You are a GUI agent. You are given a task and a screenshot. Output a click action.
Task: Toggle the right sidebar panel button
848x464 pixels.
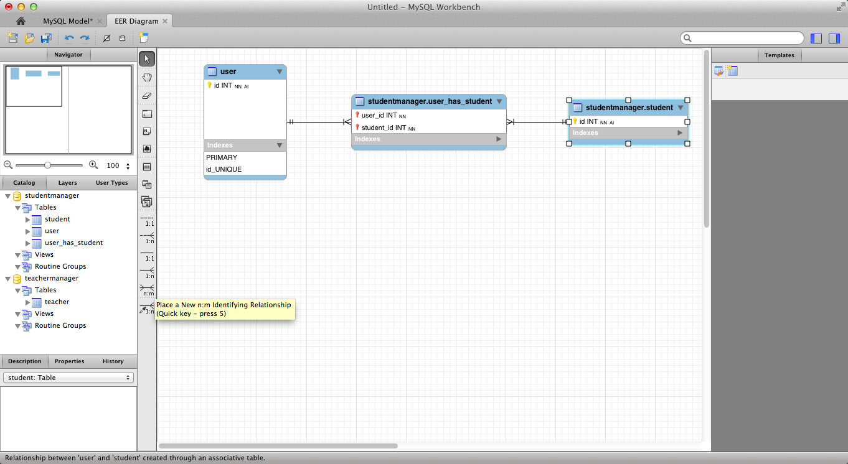click(x=834, y=39)
